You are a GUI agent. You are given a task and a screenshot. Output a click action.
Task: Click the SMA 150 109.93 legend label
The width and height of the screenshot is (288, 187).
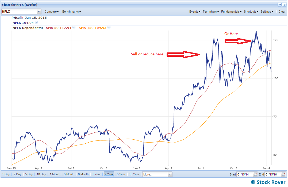(92, 28)
